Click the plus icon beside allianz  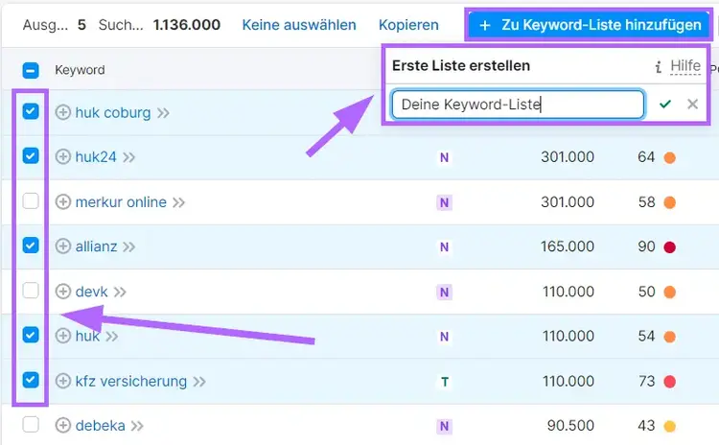(x=63, y=246)
